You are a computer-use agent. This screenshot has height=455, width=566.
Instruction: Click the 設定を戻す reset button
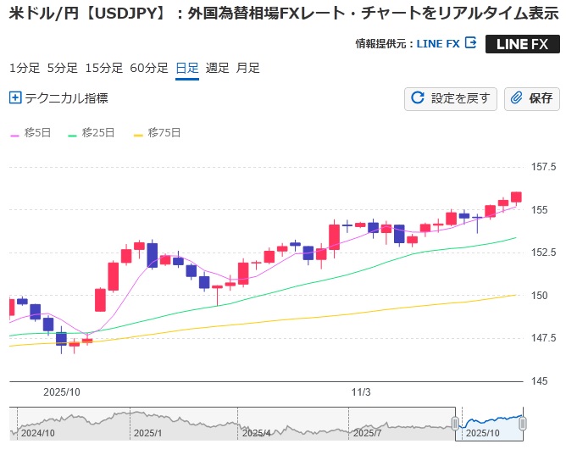point(450,98)
